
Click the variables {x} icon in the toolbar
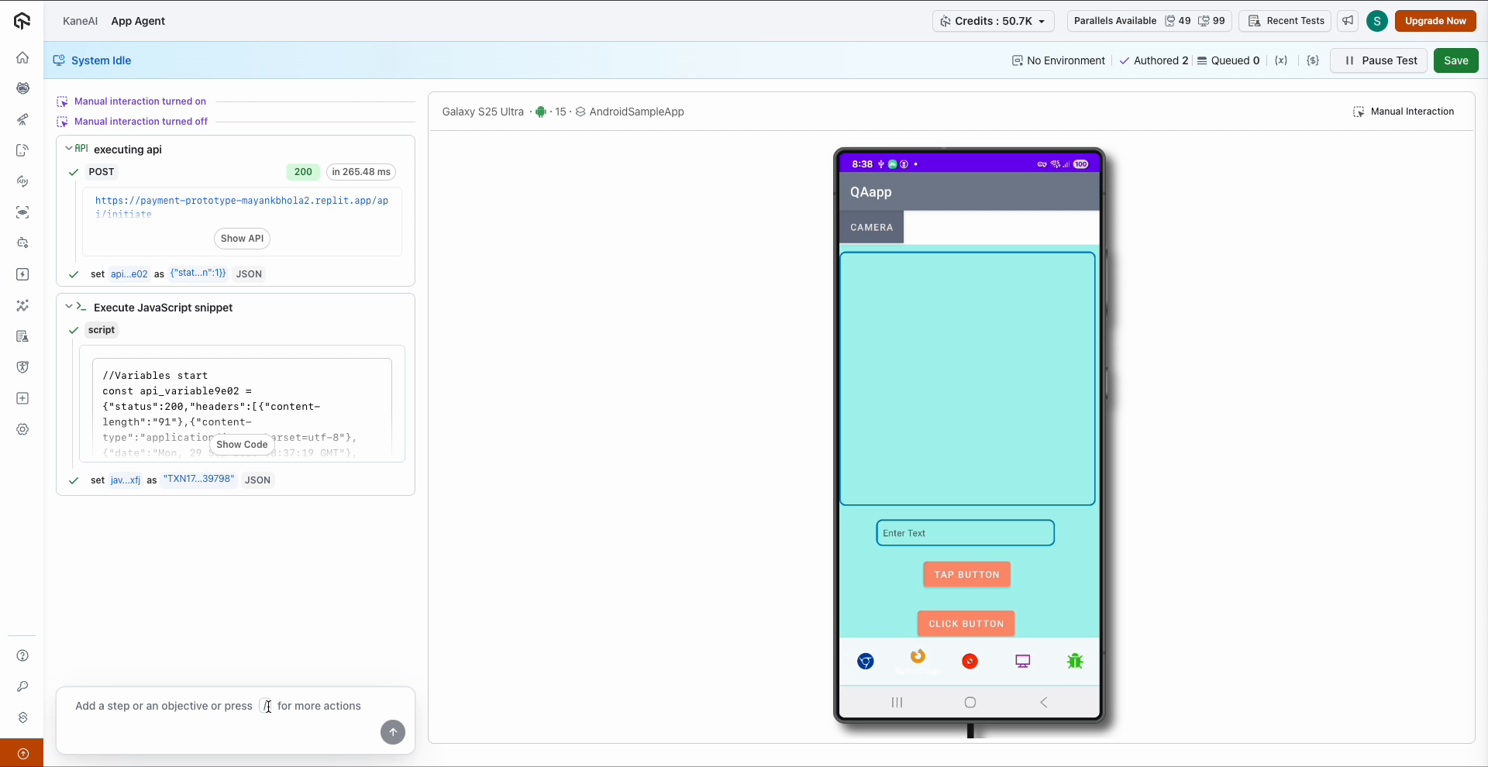point(1281,60)
